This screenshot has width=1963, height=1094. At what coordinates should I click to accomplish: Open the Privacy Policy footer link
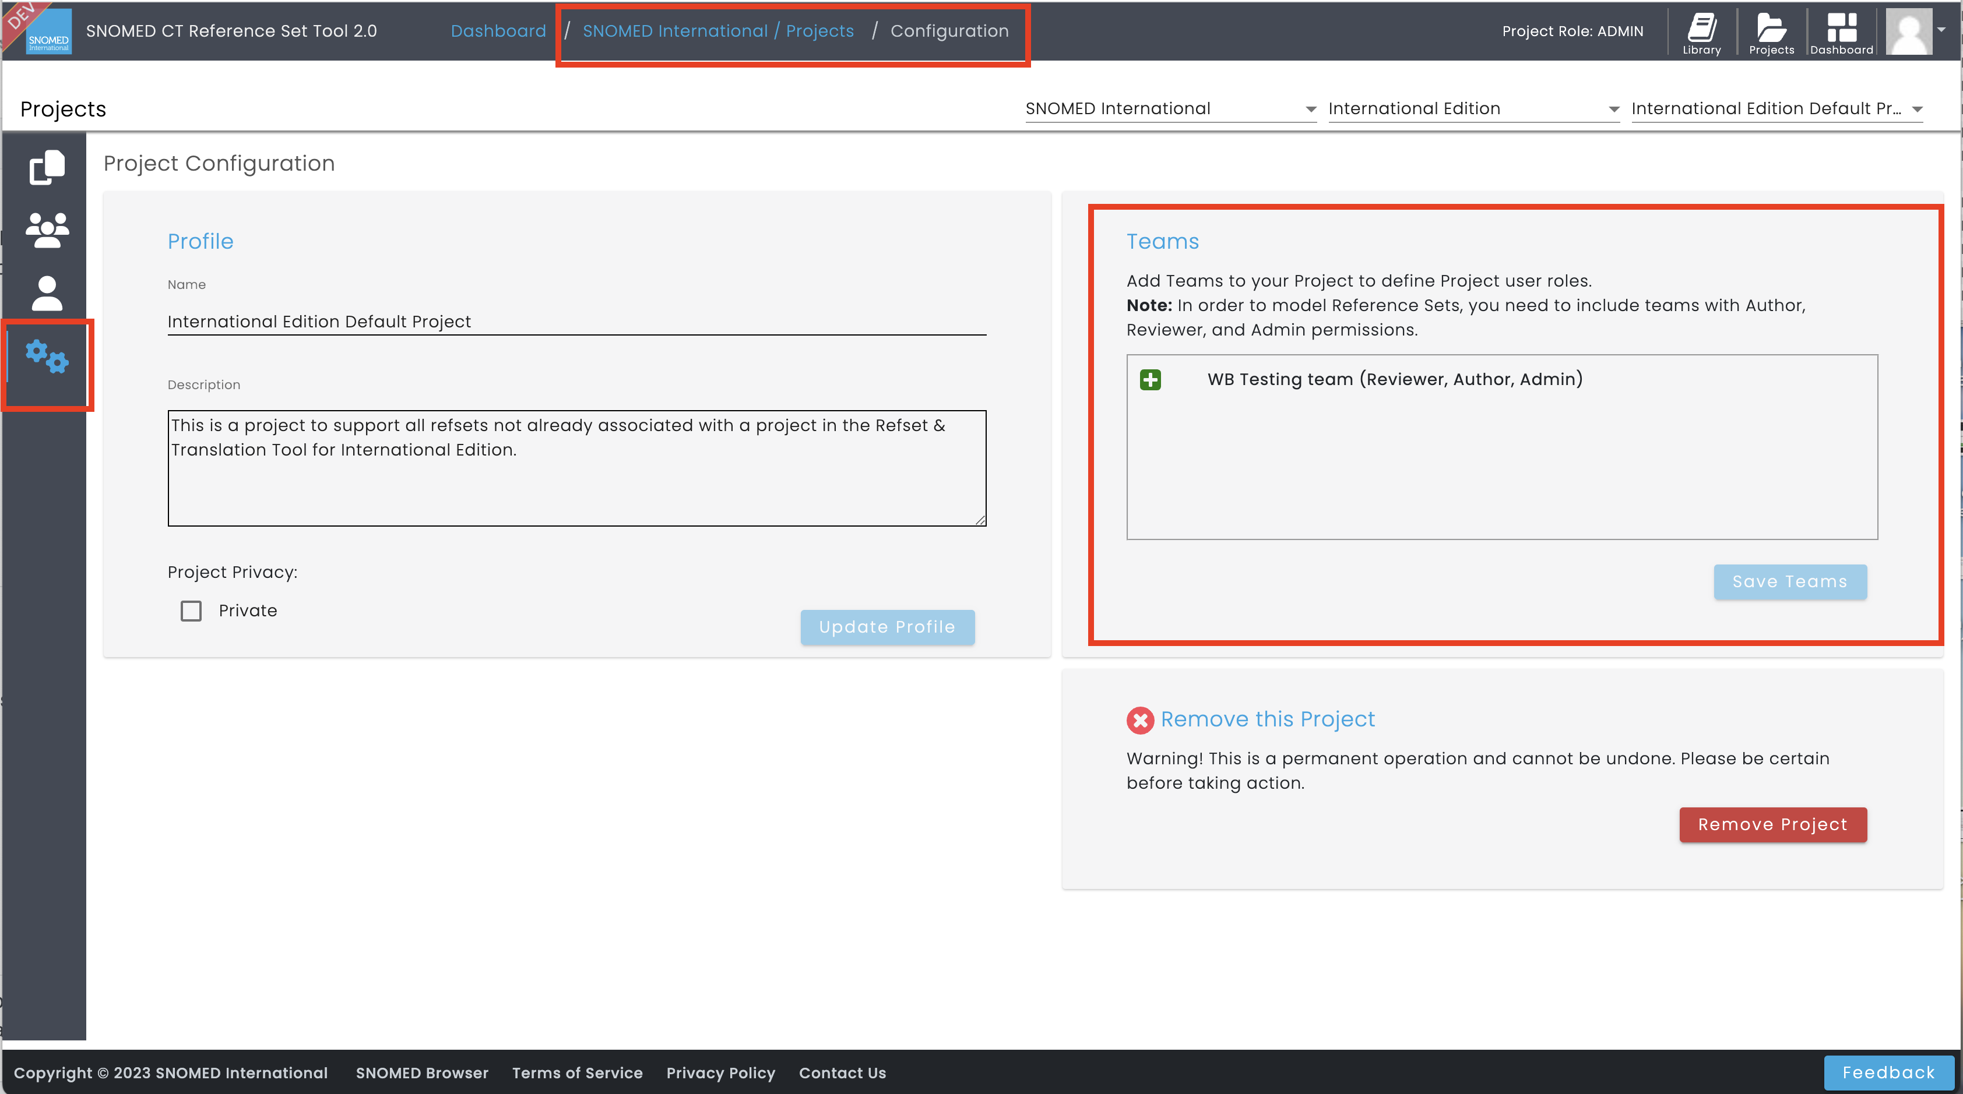click(721, 1072)
